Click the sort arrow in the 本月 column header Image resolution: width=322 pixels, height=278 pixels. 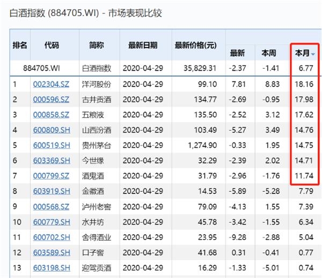[x=313, y=54]
